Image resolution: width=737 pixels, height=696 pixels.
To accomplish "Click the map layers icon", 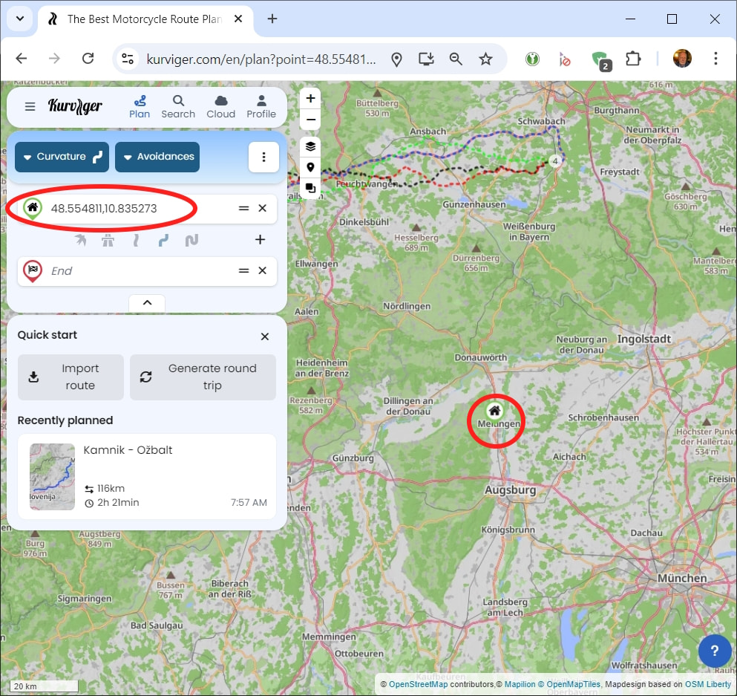I will (x=310, y=146).
